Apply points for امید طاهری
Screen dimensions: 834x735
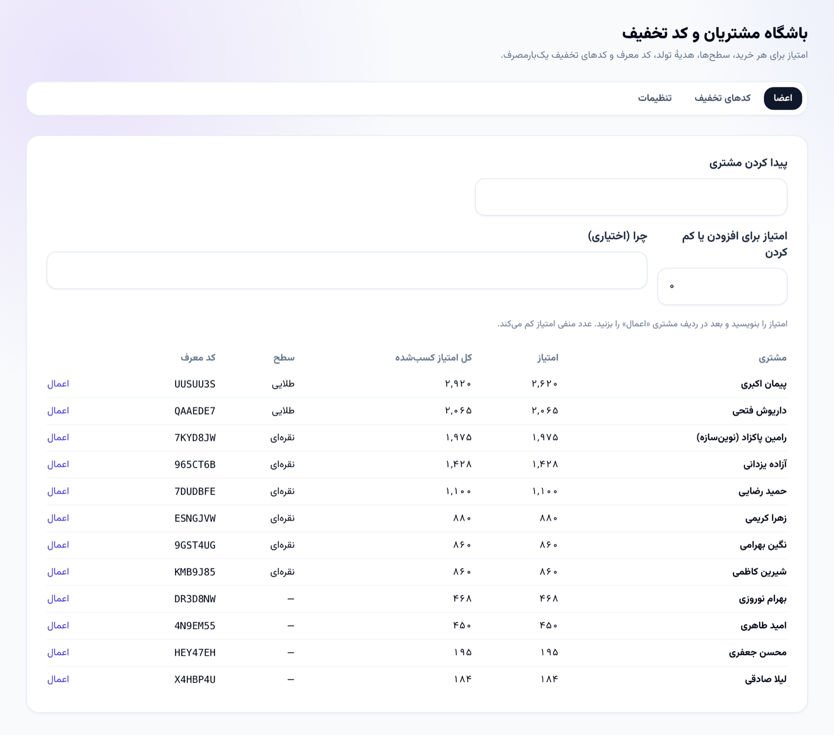[58, 626]
